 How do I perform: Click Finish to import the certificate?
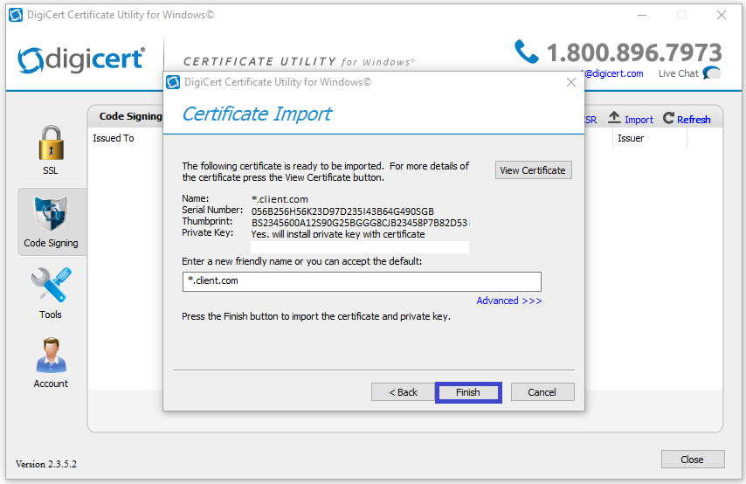pos(468,392)
